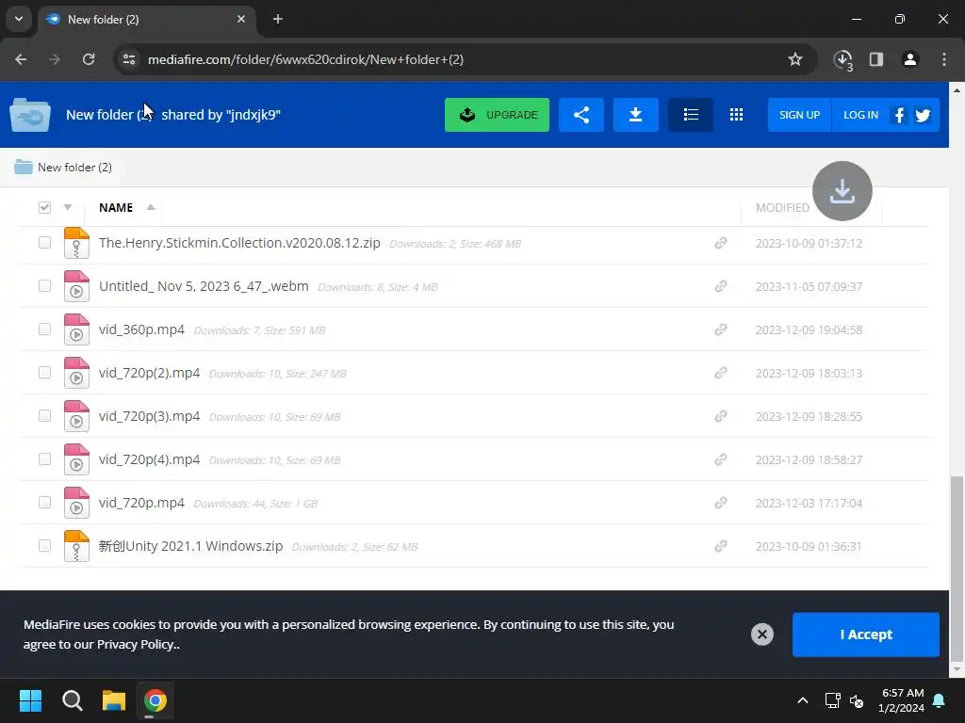Click the Chrome taskbar icon
Screen dimensions: 965x723
click(x=155, y=700)
